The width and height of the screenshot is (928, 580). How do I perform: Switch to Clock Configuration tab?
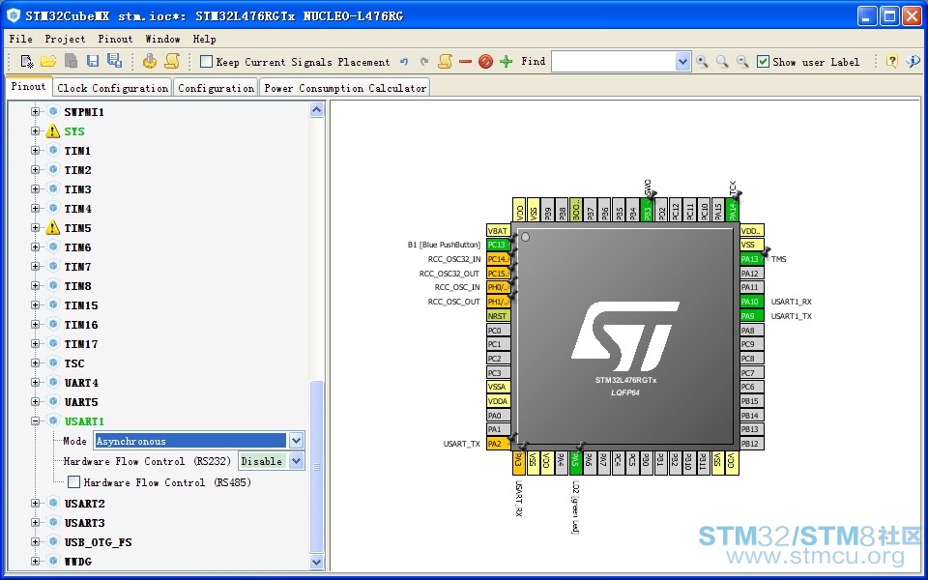(x=112, y=88)
